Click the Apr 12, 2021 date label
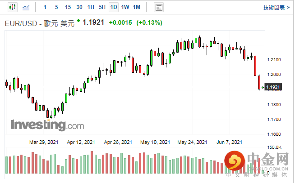This screenshot has width=295, height=183. point(81,142)
